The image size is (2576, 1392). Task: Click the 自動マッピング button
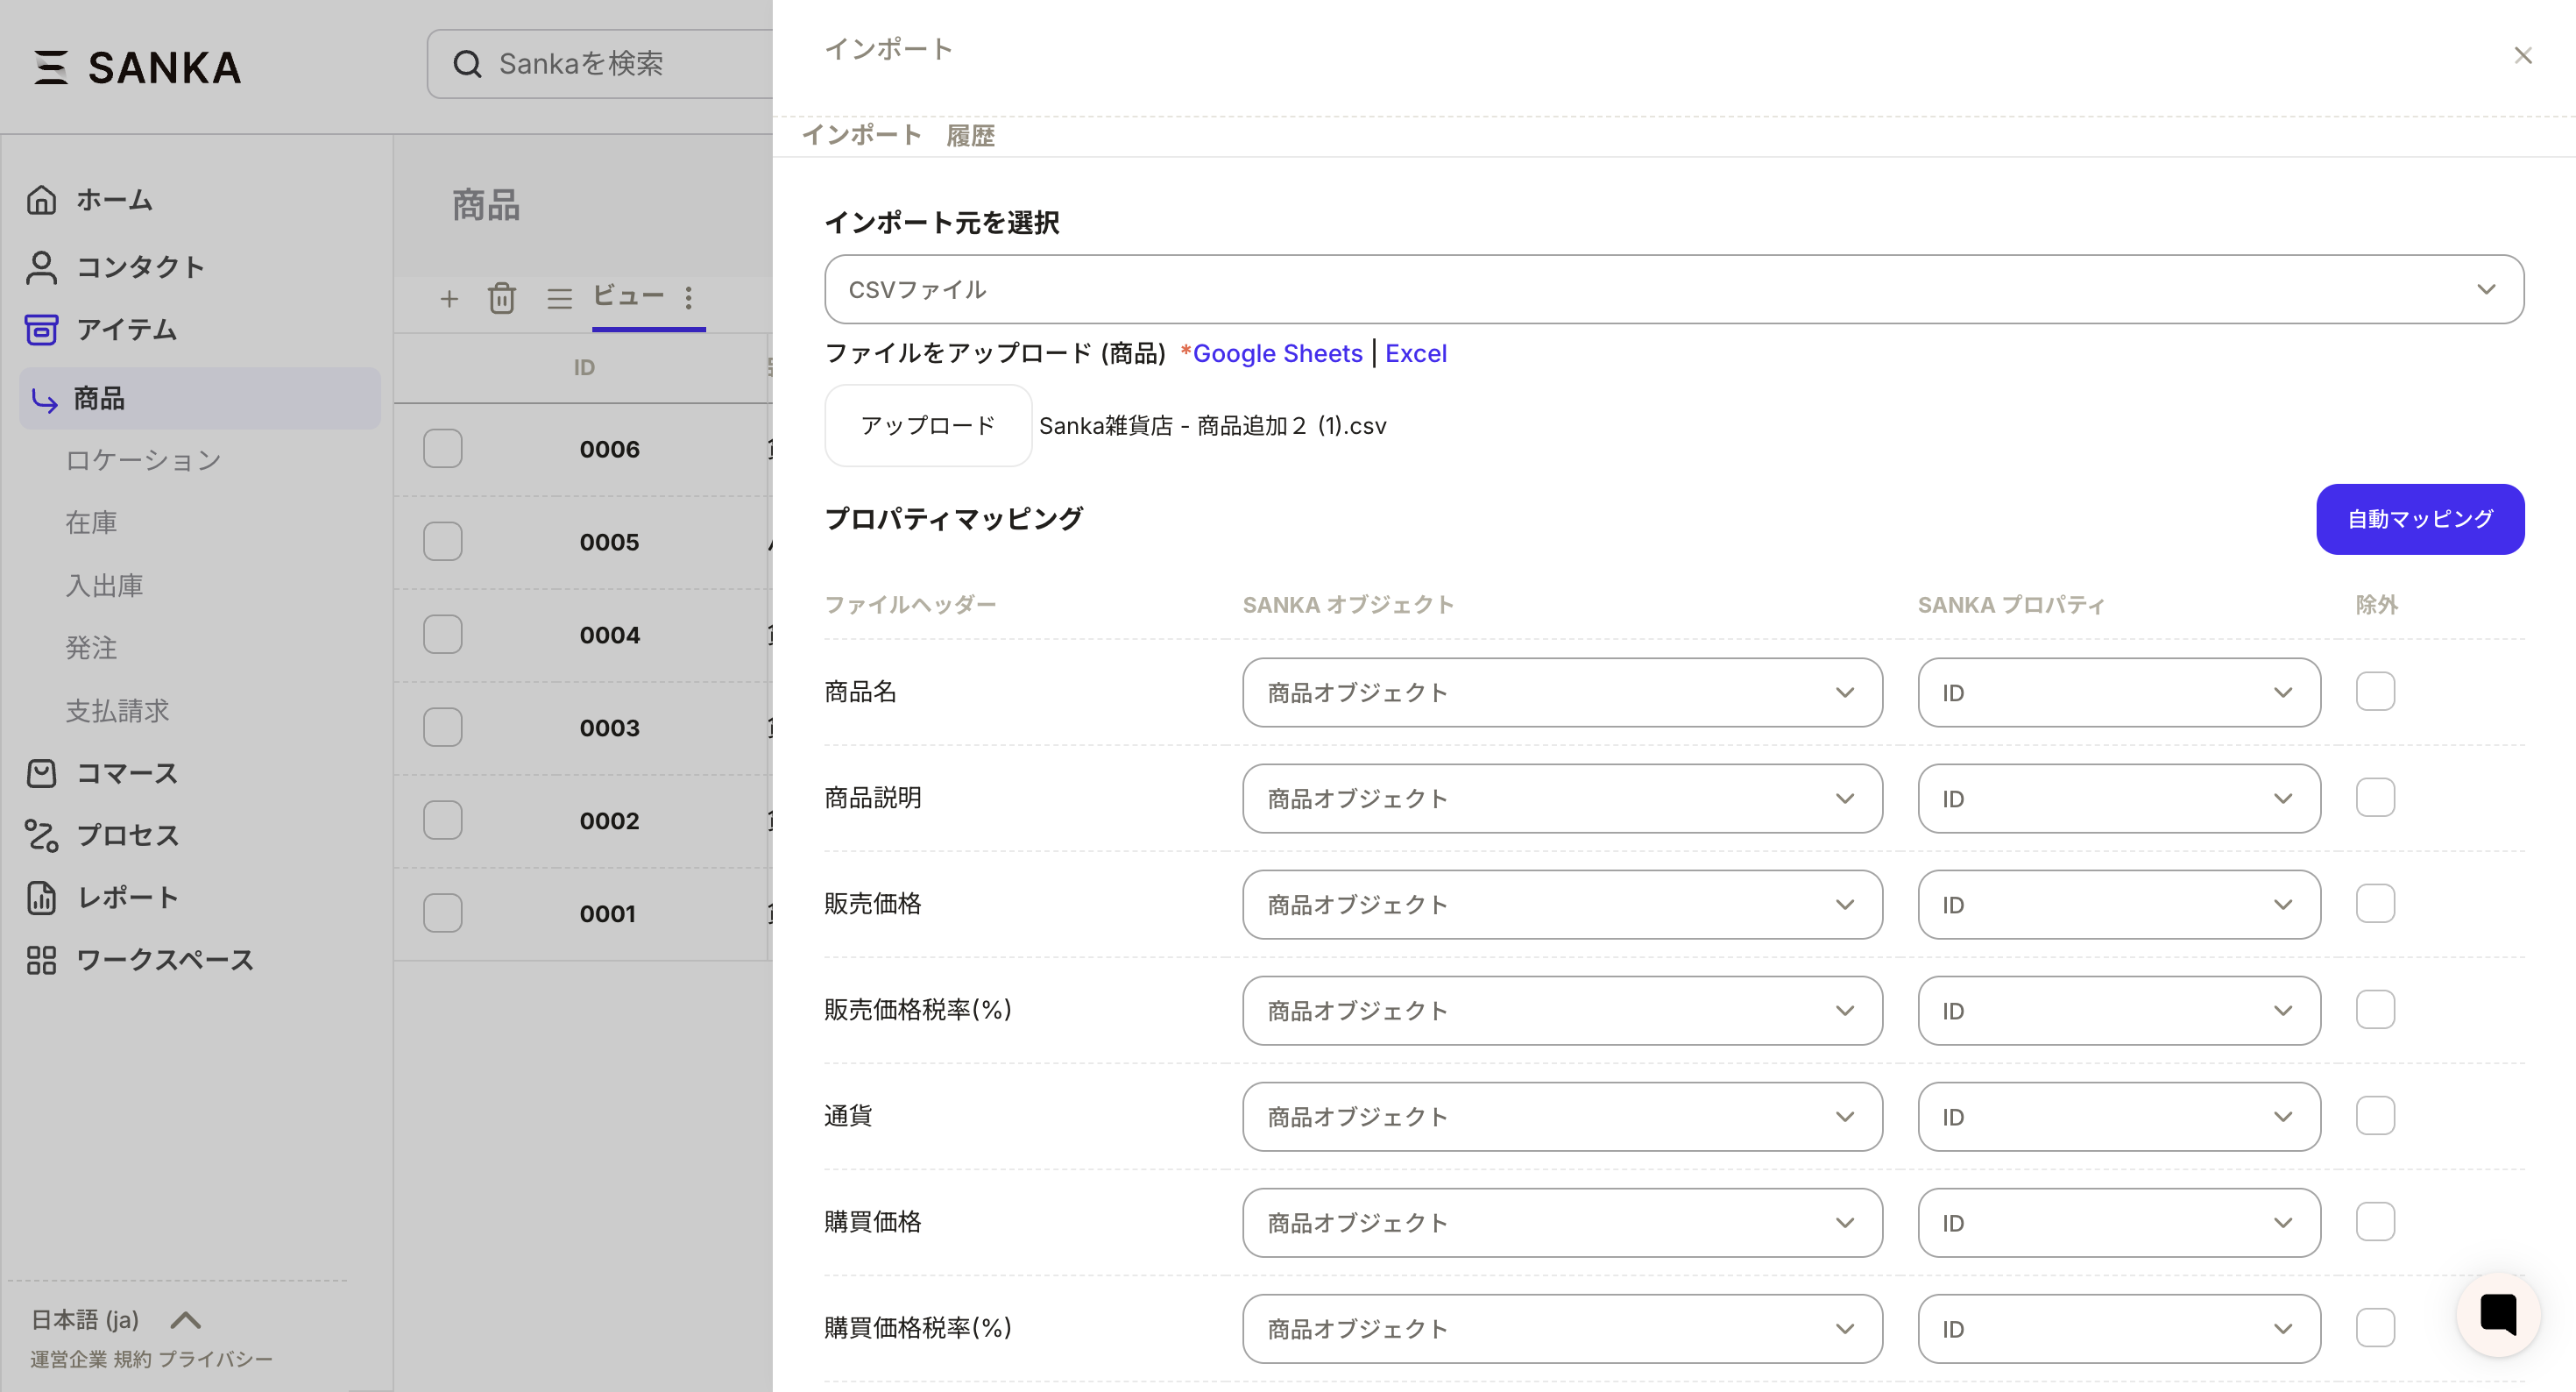2419,520
